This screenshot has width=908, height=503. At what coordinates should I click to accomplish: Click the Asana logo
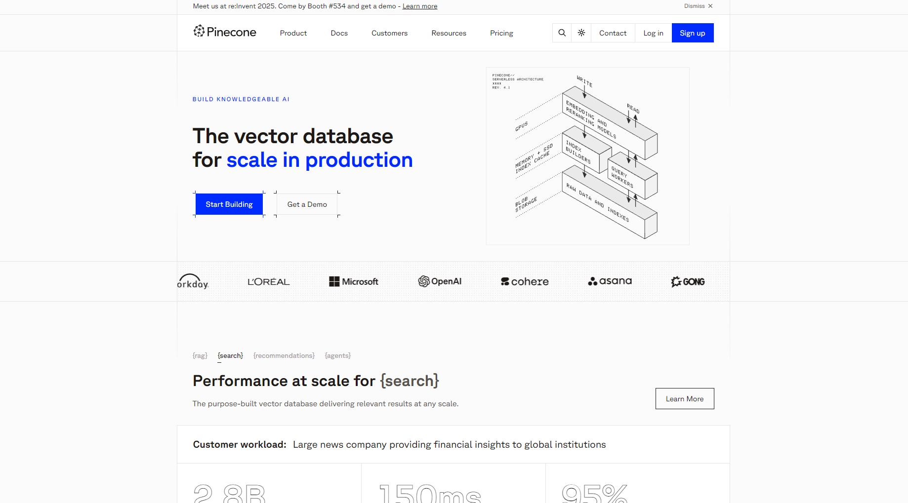coord(610,281)
